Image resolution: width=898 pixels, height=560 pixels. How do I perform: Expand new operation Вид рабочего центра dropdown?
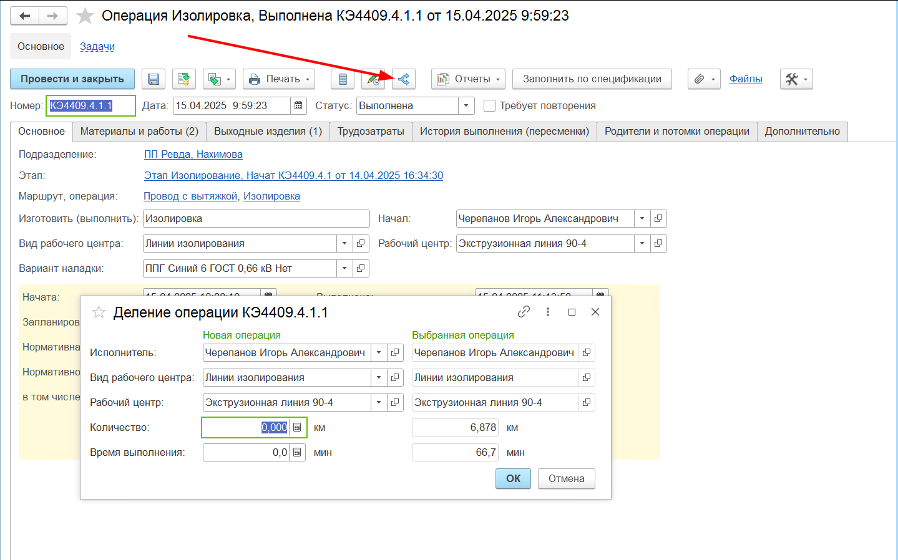379,378
